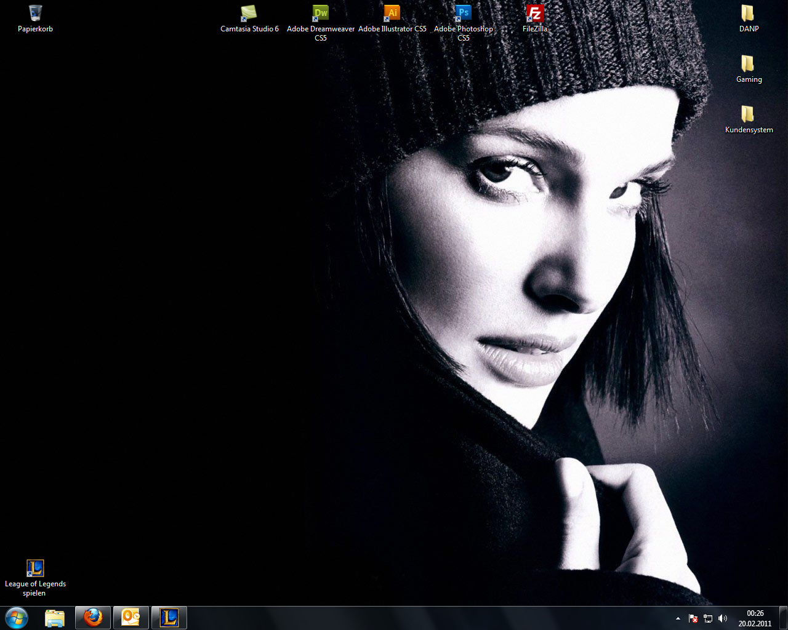Image resolution: width=788 pixels, height=630 pixels.
Task: Open Action Center flag in system tray
Action: click(693, 618)
